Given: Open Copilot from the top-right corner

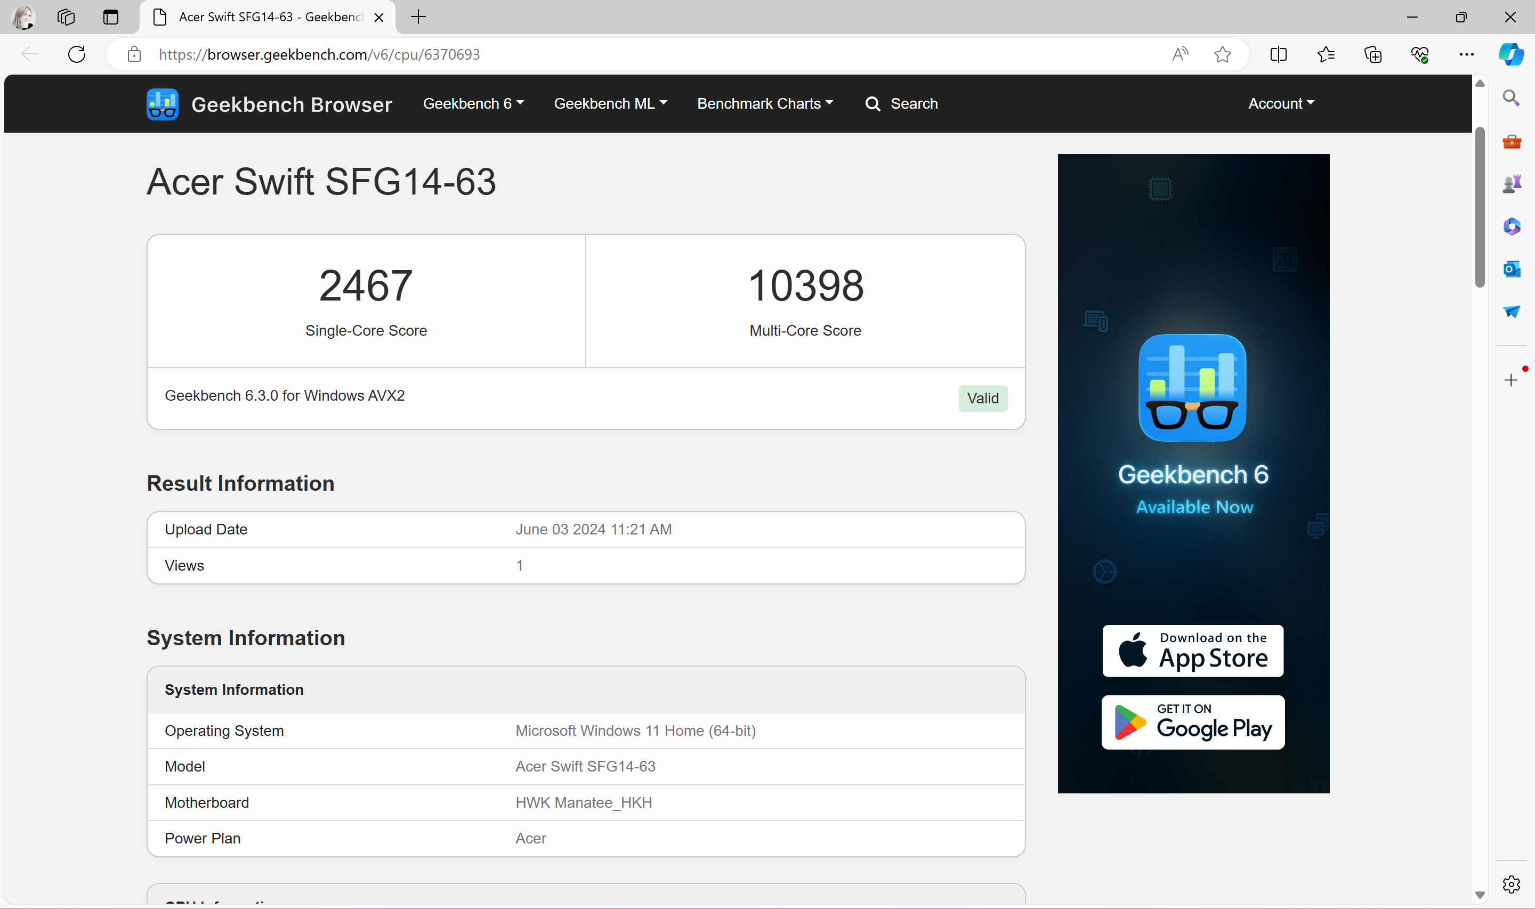Looking at the screenshot, I should coord(1511,54).
